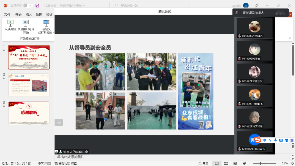
Task: Switch to slide sorter view in status bar
Action: tap(226, 163)
